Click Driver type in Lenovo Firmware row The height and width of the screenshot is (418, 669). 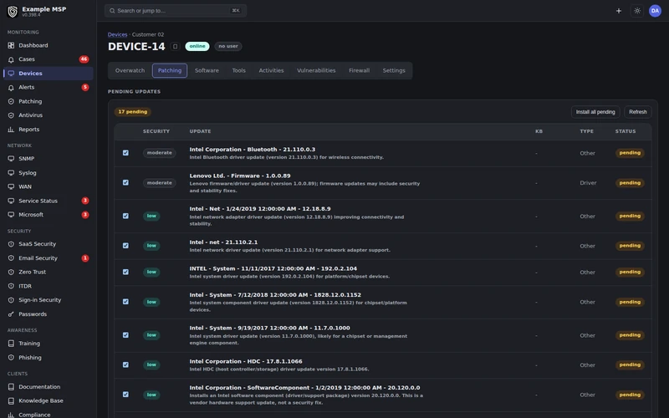[588, 182]
